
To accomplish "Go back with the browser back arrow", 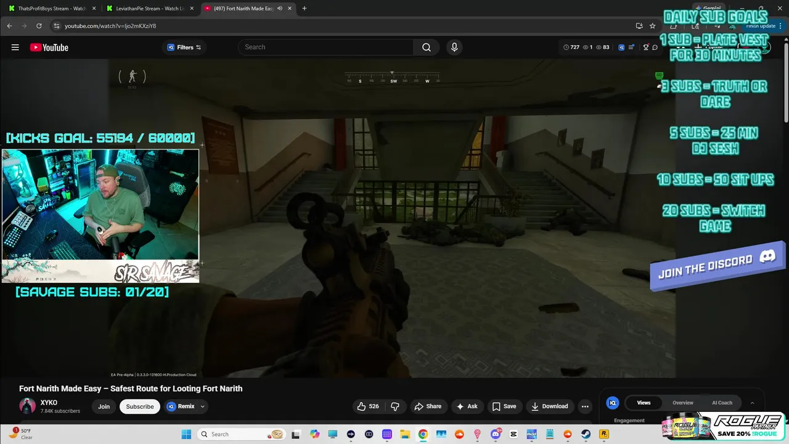I will pyautogui.click(x=9, y=26).
